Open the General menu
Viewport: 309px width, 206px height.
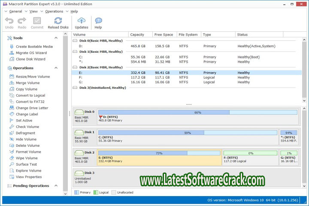[15, 12]
